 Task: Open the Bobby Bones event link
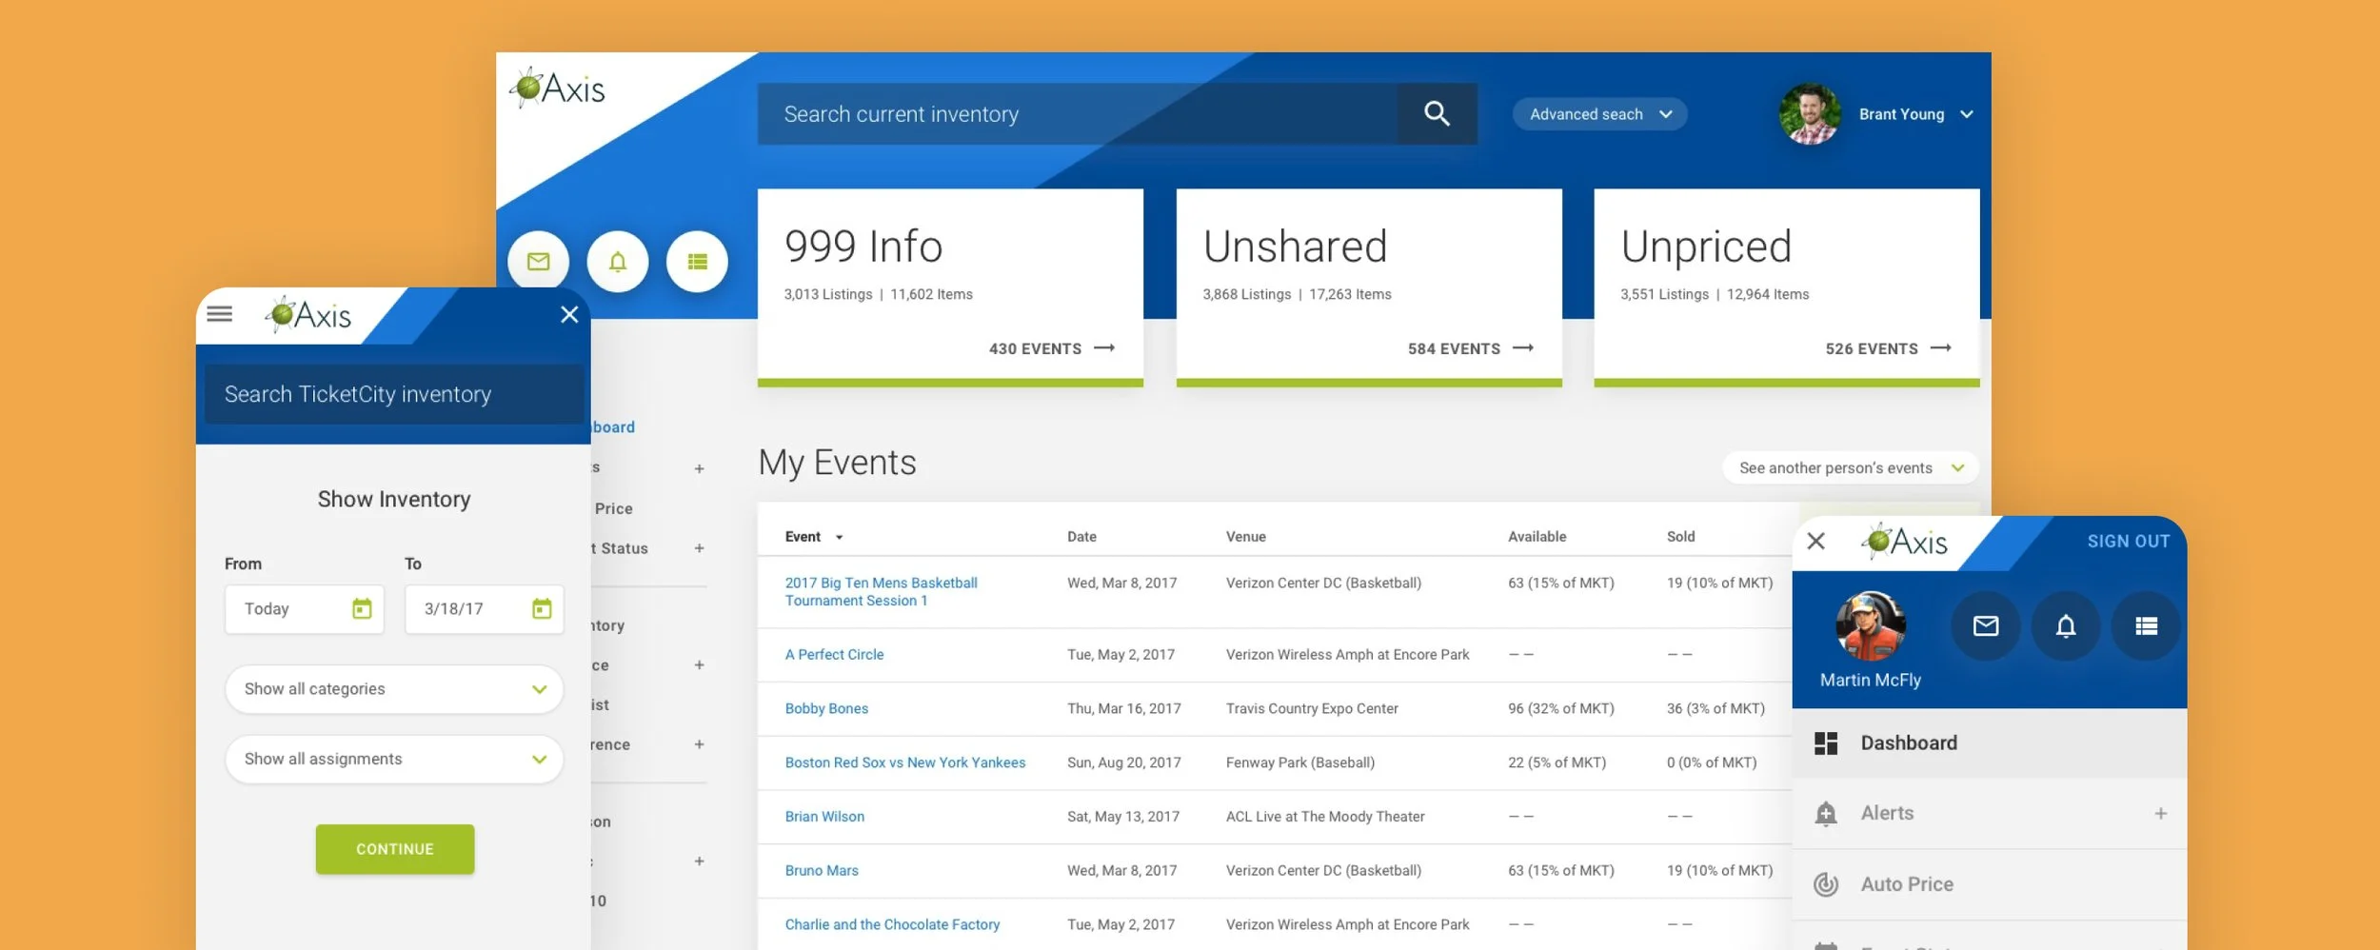point(826,708)
